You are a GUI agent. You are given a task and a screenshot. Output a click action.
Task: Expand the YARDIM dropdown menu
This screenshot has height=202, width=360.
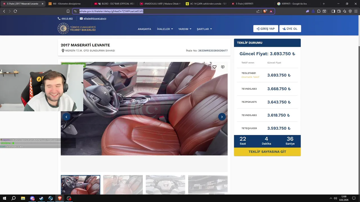(x=185, y=29)
